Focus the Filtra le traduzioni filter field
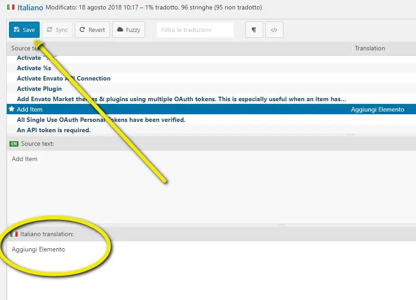 pyautogui.click(x=195, y=30)
